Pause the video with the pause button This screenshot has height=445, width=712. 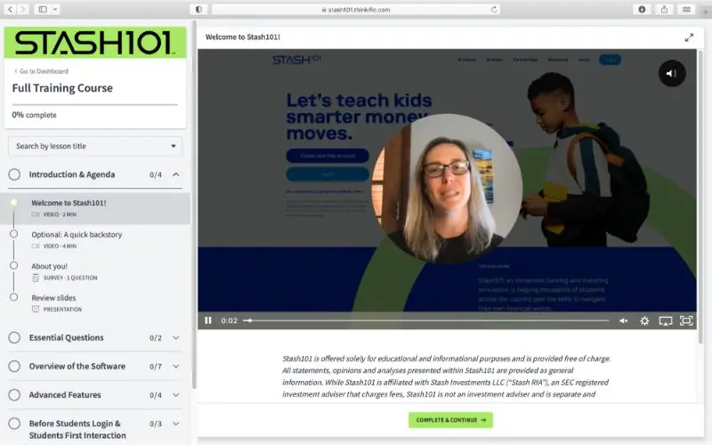tap(208, 320)
